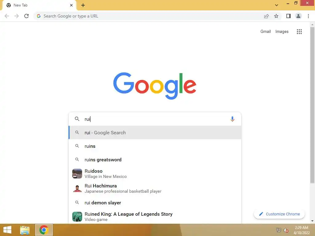Select the Ruidoso village suggestion

(x=155, y=174)
